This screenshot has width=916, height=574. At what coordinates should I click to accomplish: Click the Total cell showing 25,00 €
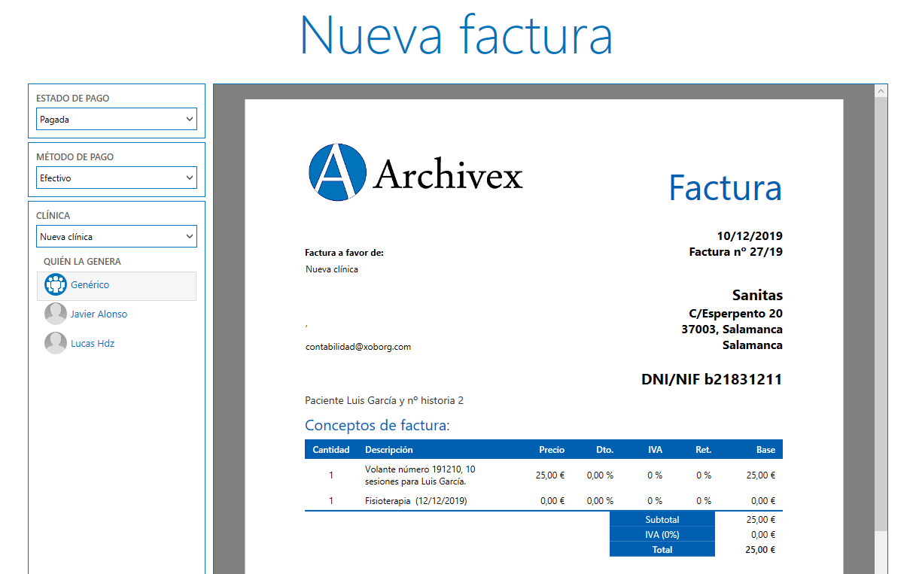pos(761,549)
